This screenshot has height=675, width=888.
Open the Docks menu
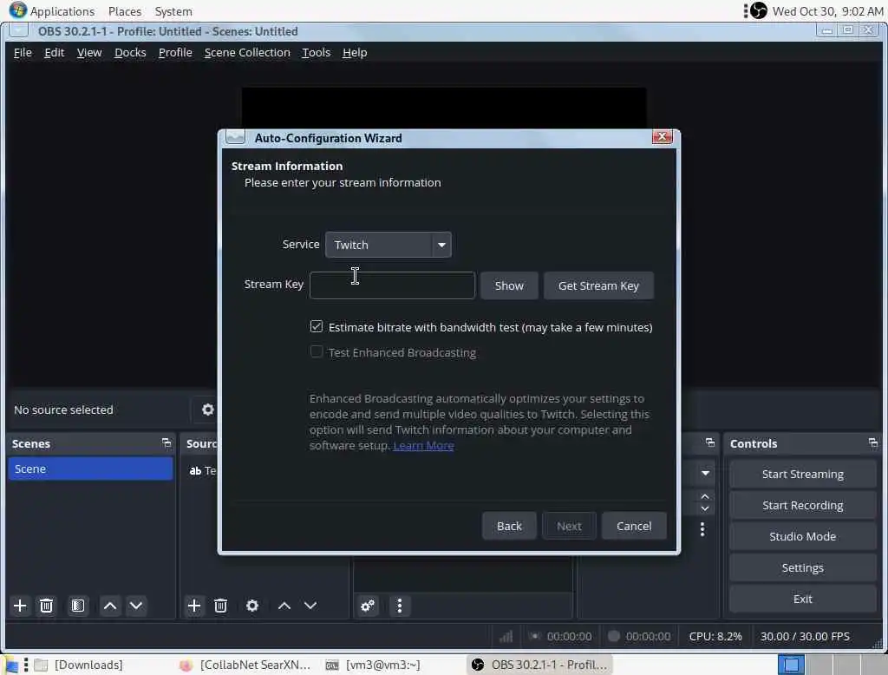coord(130,53)
